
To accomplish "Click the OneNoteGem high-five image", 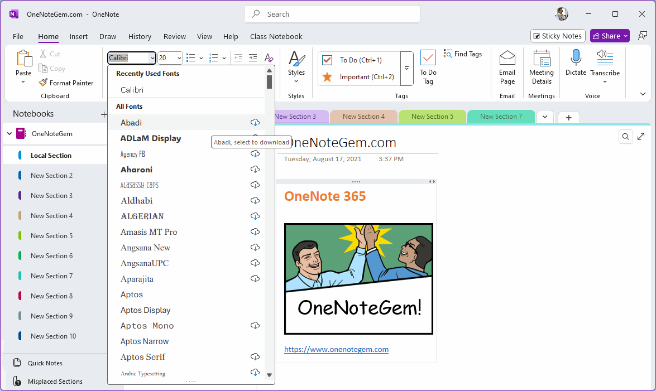I will click(358, 278).
